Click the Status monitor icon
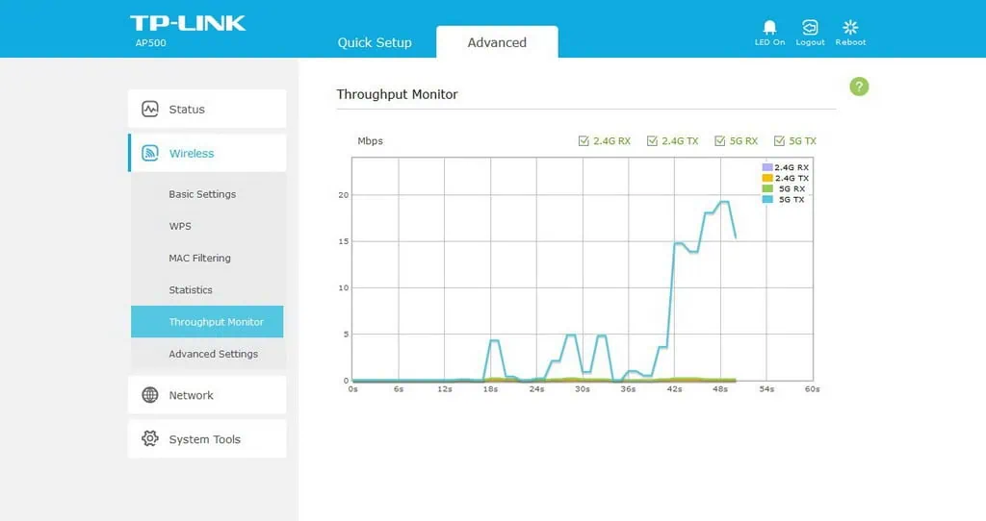 point(150,109)
